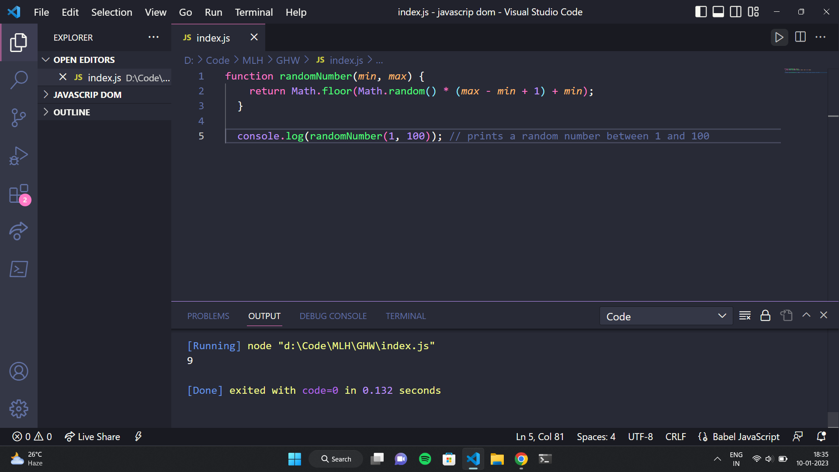Open the Manage settings gear

(x=19, y=409)
